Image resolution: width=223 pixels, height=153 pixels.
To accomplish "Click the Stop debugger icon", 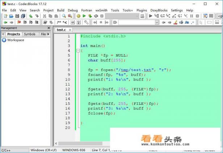I will point(197,16).
